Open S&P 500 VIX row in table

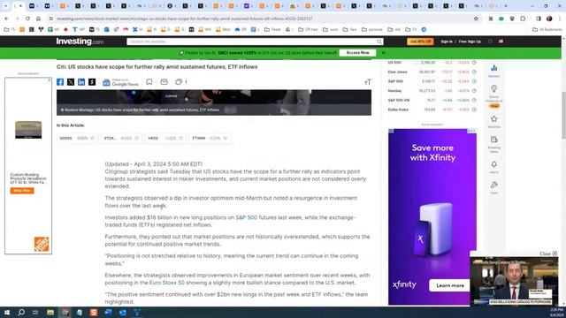point(432,100)
